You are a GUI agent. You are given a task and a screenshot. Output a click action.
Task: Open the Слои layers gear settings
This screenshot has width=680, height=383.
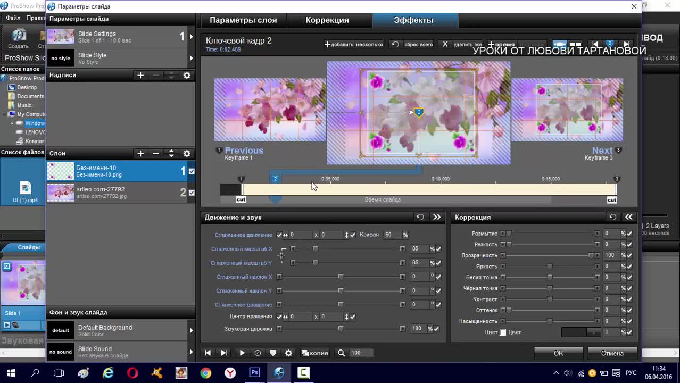[187, 153]
